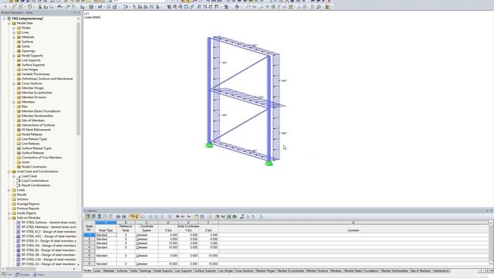Expand the Nodal Supports tree branch
494x278 pixels.
[14, 56]
